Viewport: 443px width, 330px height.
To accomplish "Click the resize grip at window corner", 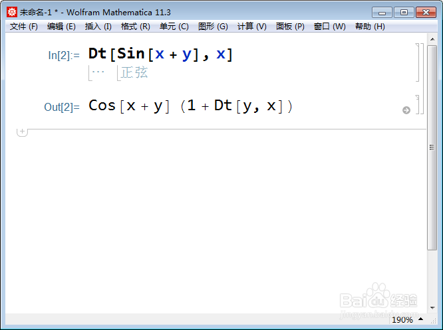I will point(433,321).
